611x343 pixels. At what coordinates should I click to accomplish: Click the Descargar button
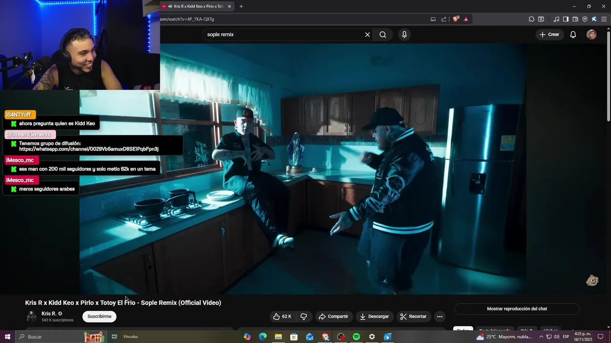374,316
